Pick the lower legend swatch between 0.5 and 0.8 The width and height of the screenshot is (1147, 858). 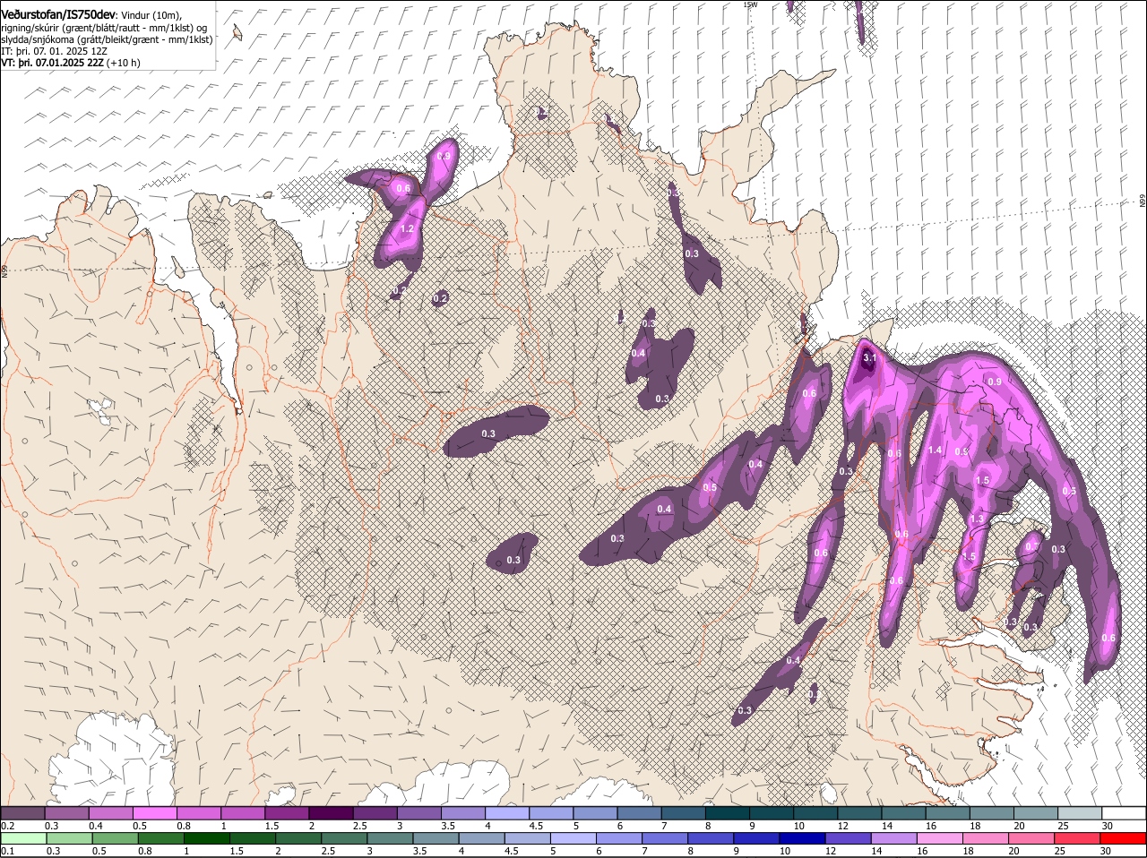click(115, 839)
